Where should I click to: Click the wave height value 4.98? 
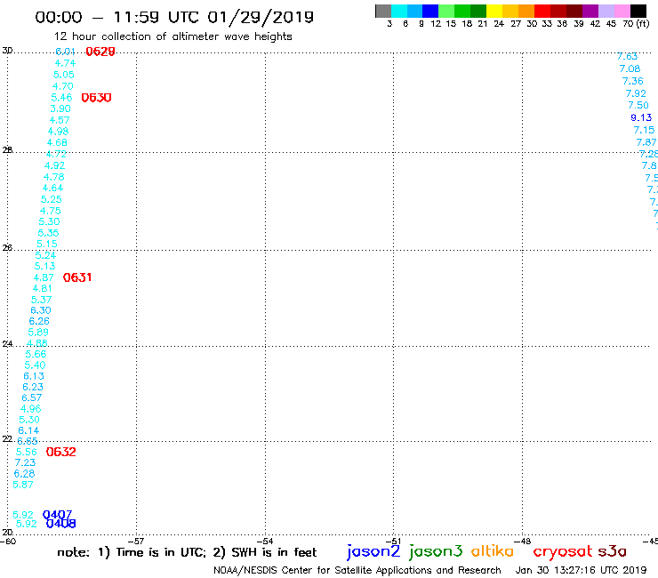point(58,132)
